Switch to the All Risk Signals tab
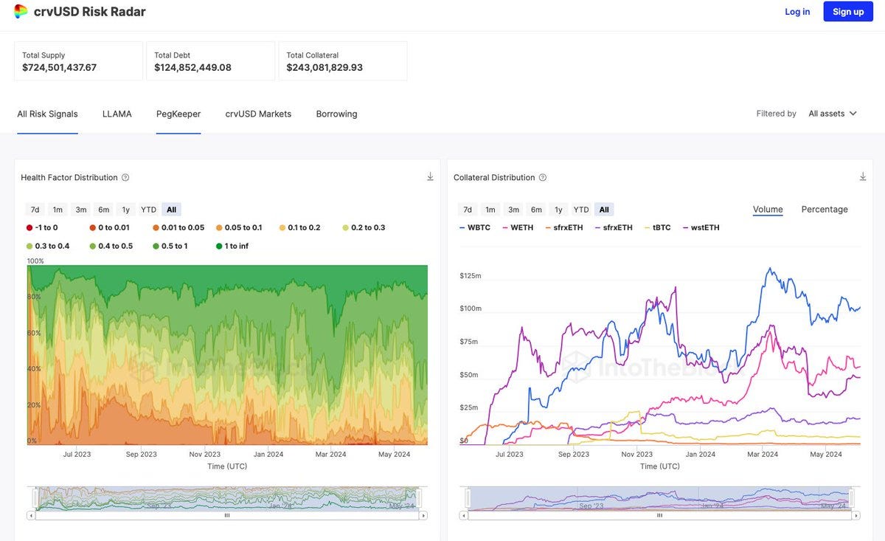Viewport: 885px width, 541px height. tap(47, 114)
